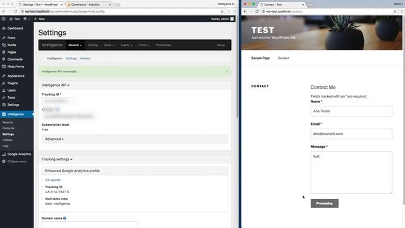
Task: Focus the Name field on contact form
Action: 351,111
